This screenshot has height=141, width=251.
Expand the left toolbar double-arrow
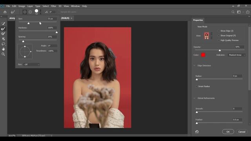click(x=1, y=16)
